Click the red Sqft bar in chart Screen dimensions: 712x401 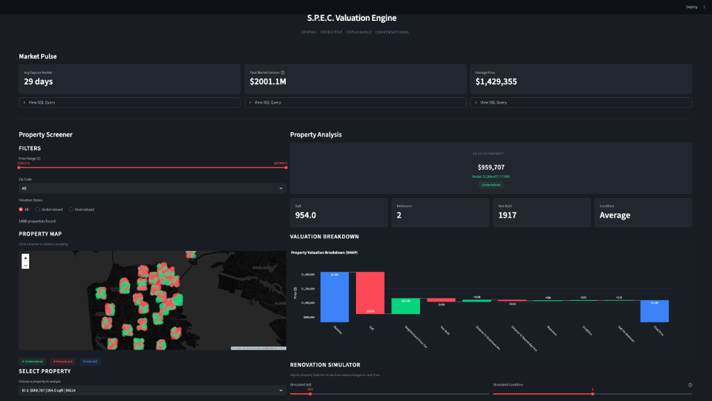(x=370, y=293)
